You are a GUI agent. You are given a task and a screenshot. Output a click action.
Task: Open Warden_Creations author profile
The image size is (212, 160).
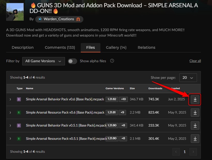pyautogui.click(x=59, y=19)
